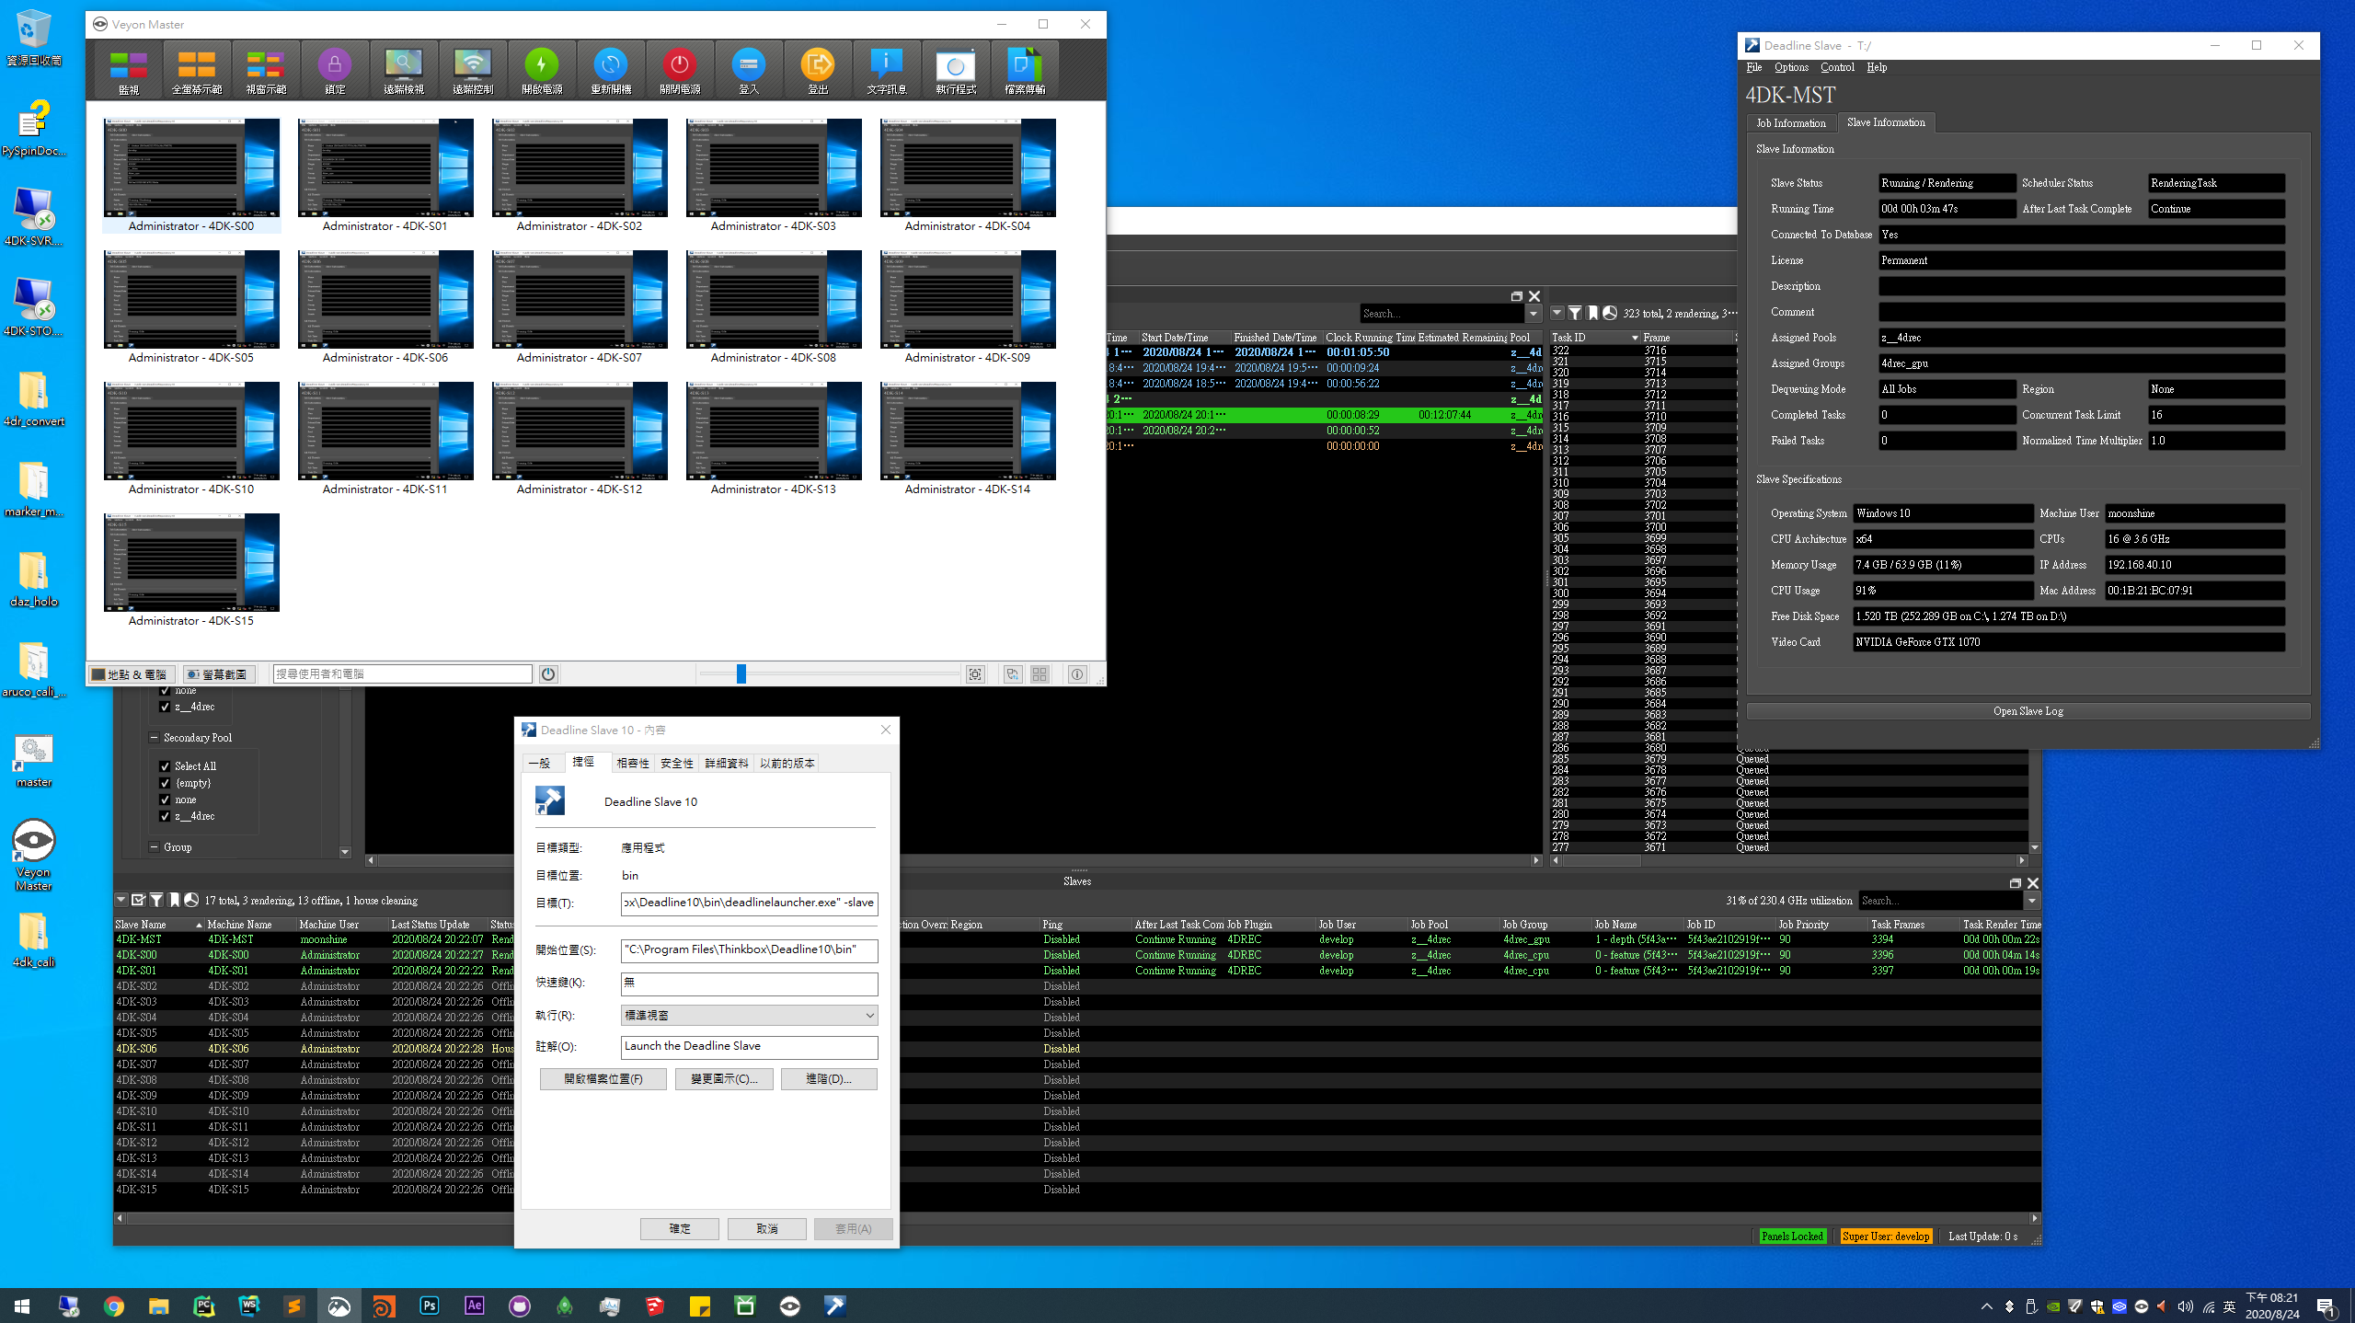Image resolution: width=2355 pixels, height=1323 pixels.
Task: Enable the Select All checkbox under Secondary Pool
Action: point(166,765)
